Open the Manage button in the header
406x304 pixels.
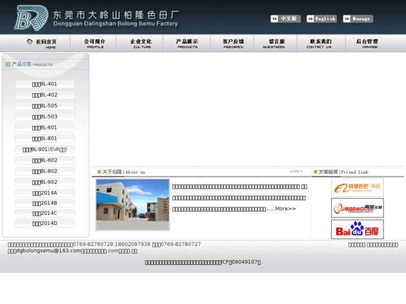click(x=358, y=18)
